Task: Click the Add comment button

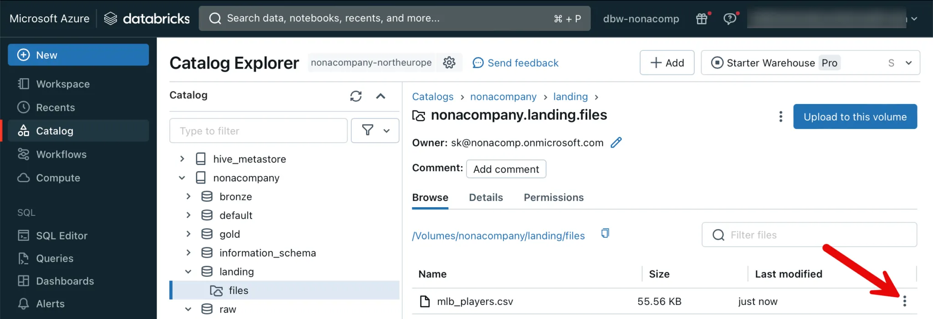Action: (x=506, y=169)
